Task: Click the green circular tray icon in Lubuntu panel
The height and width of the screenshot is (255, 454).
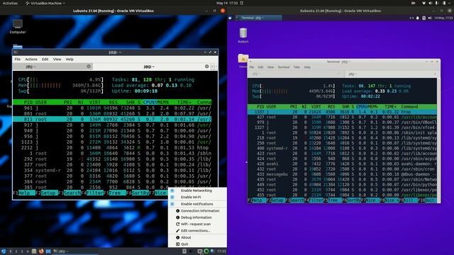Action: pos(206,251)
